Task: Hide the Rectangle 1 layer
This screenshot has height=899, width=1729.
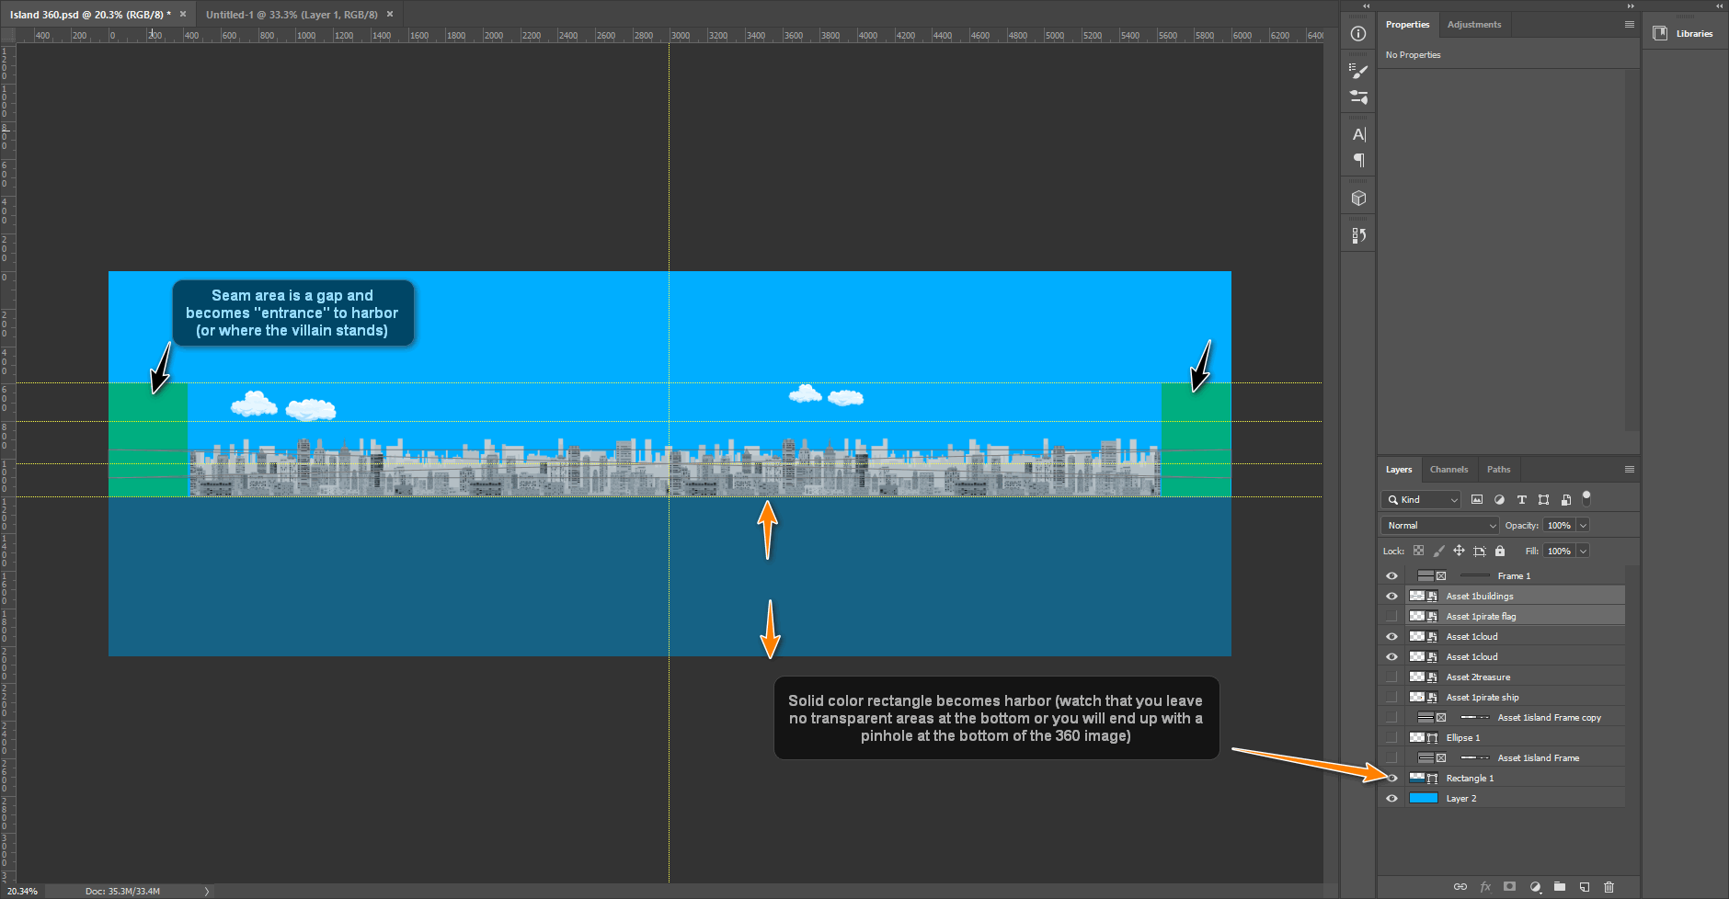Action: coord(1391,779)
